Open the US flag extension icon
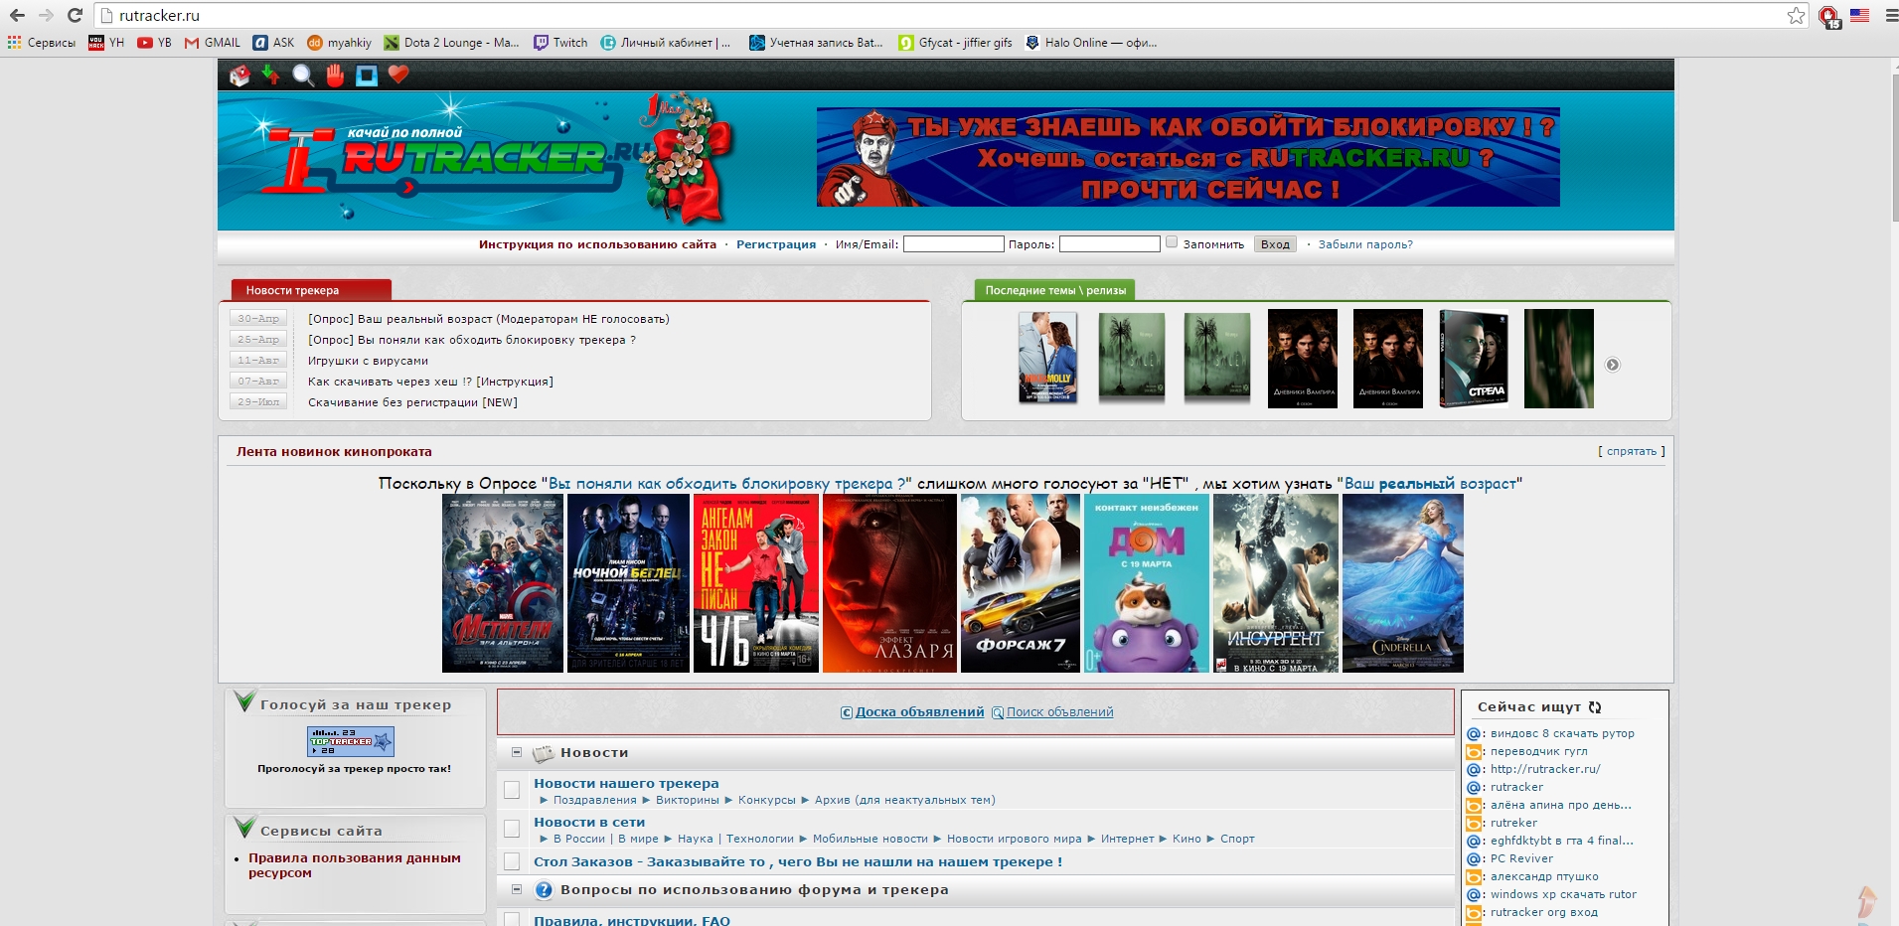This screenshot has width=1899, height=926. (1859, 15)
